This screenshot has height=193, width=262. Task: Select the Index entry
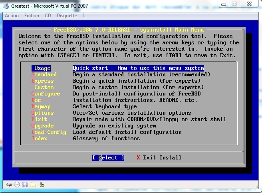pos(40,138)
